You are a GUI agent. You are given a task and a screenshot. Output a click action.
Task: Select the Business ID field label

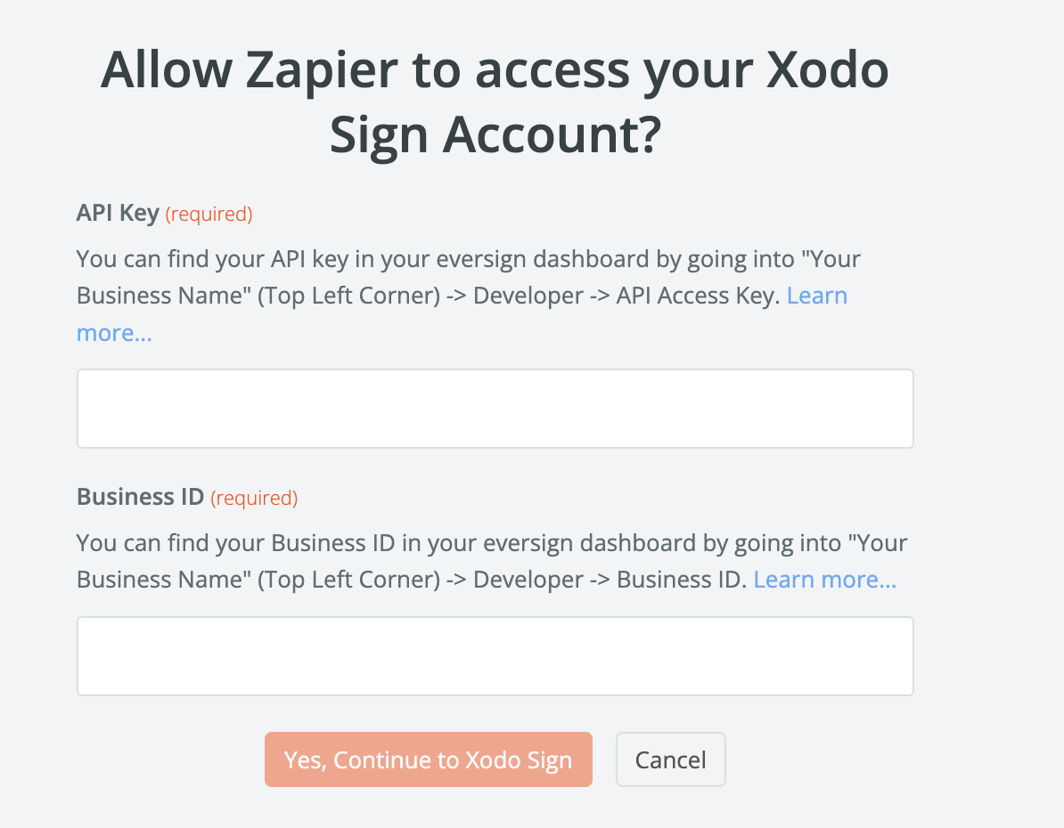pos(141,497)
